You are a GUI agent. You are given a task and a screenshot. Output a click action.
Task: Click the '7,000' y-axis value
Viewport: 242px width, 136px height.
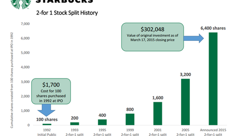[25, 24]
